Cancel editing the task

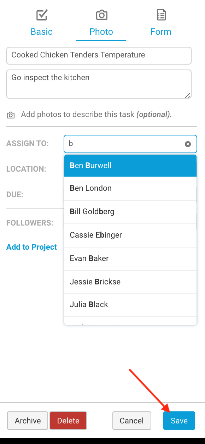(131, 421)
